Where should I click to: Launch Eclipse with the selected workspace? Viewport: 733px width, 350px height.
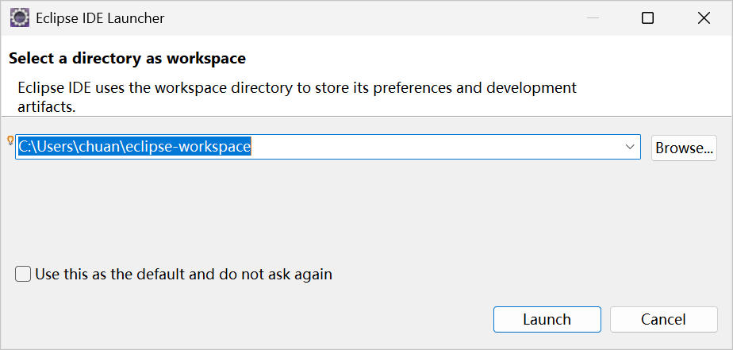coord(547,320)
